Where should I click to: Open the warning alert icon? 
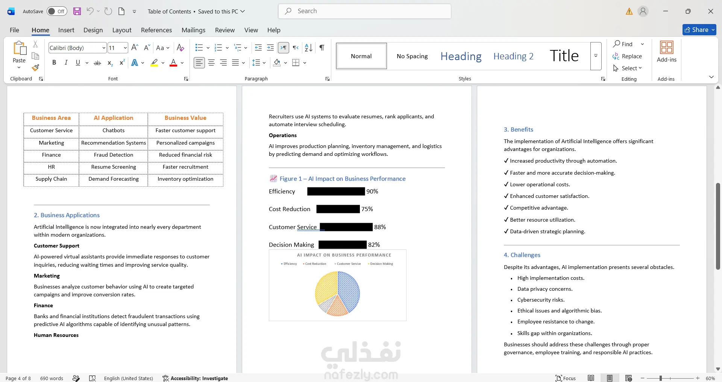pyautogui.click(x=629, y=11)
